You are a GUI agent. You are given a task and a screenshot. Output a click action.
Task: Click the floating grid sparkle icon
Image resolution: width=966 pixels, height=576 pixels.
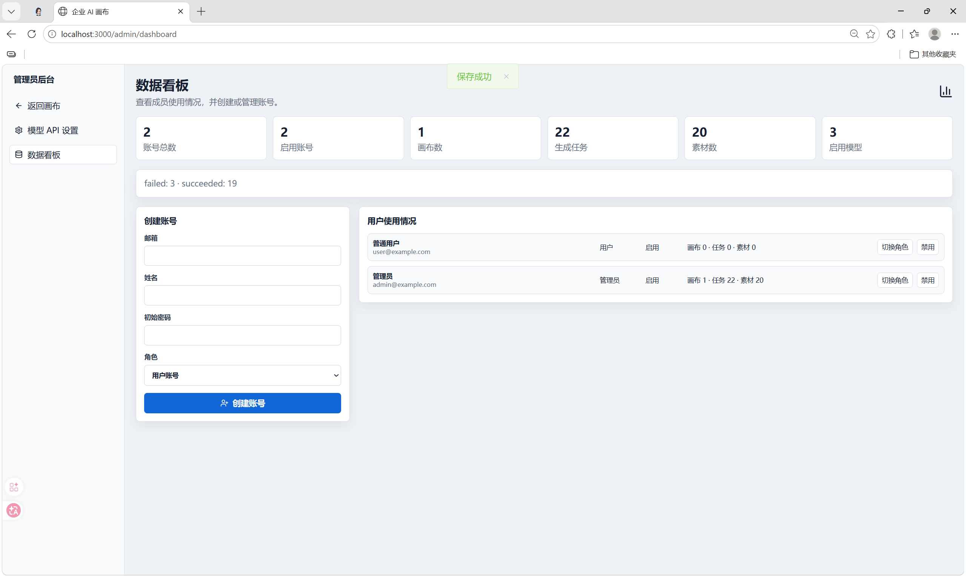tap(14, 487)
